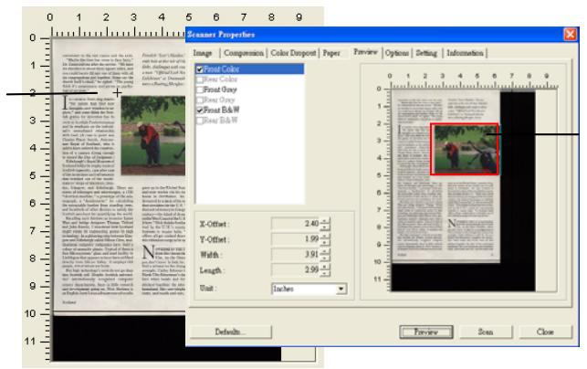587x369 pixels.
Task: Click the Preview button
Action: pos(426,332)
